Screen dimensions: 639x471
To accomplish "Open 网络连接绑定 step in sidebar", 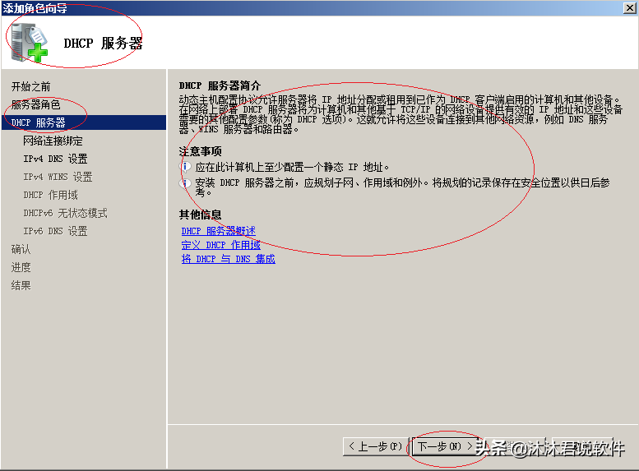I will (53, 141).
